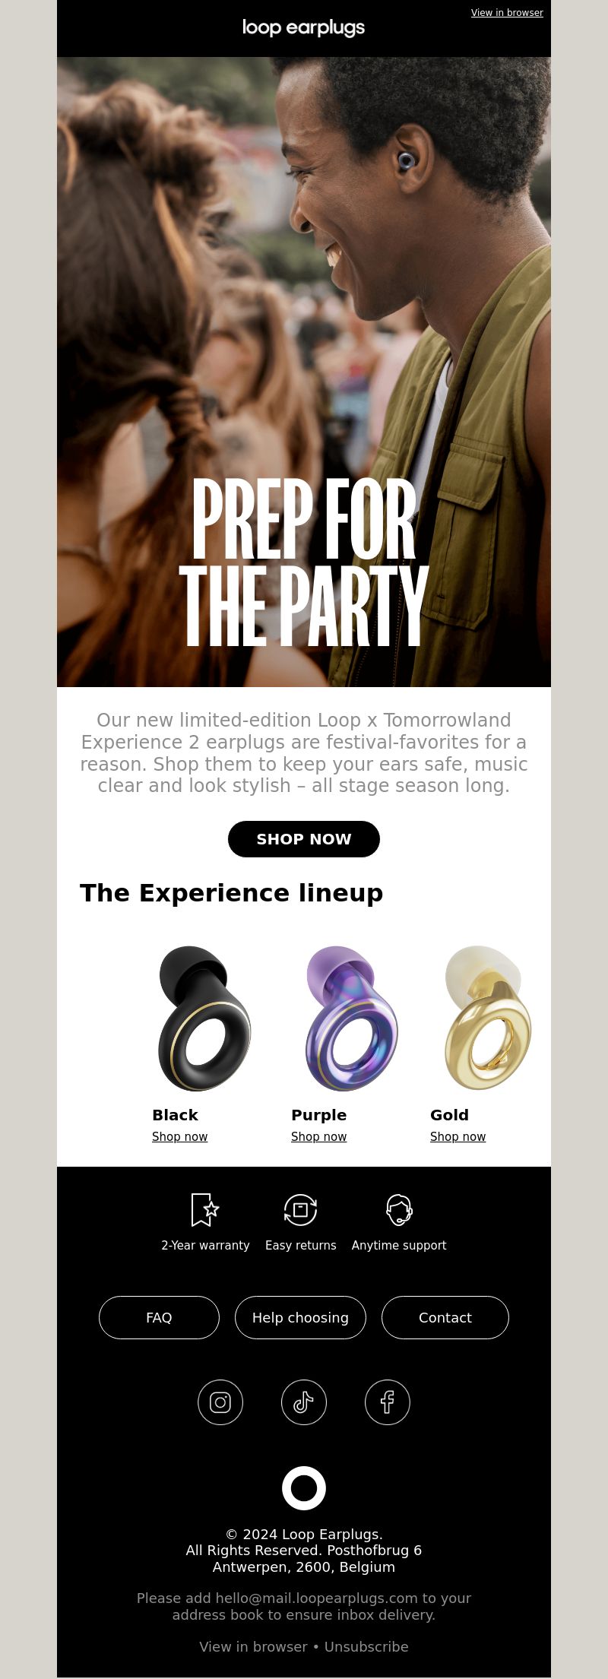Open the Instagram social icon
Viewport: 608px width, 1679px height.
click(x=220, y=1402)
